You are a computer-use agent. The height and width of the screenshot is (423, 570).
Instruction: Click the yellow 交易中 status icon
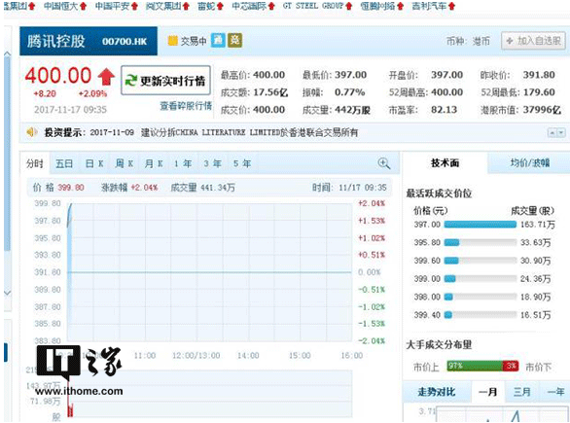pos(173,41)
